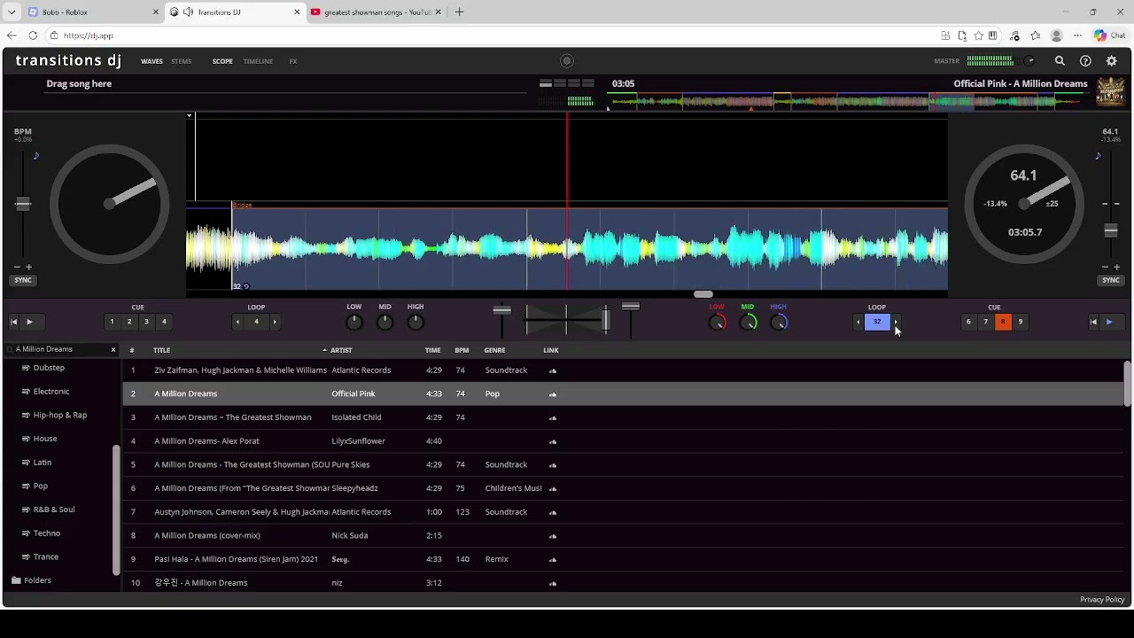Decrease left deck tempo with minus button

[x=17, y=267]
